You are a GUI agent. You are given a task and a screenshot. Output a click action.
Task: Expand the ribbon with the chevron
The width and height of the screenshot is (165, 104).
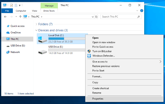pyautogui.click(x=137, y=11)
